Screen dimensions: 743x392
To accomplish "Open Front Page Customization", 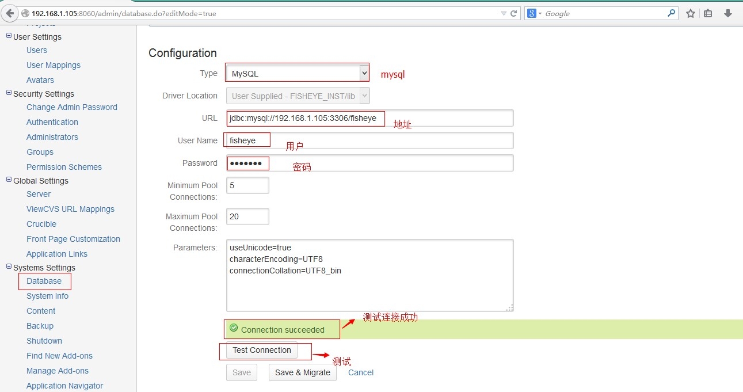I will [73, 239].
